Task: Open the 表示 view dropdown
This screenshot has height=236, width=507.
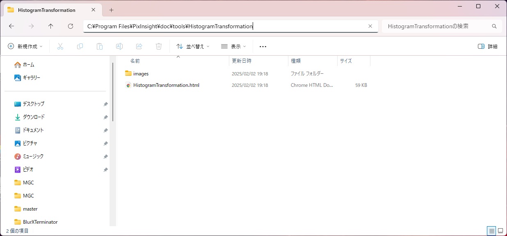Action: tap(233, 46)
